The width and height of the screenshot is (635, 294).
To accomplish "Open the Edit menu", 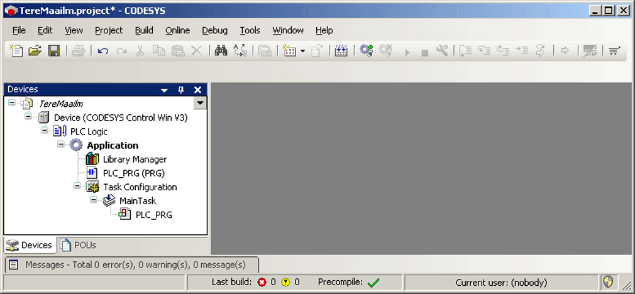I will click(x=45, y=30).
